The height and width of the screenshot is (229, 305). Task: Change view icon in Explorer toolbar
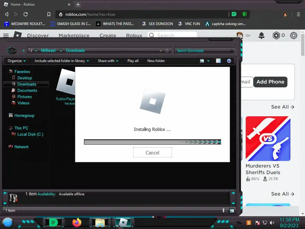pyautogui.click(x=202, y=61)
